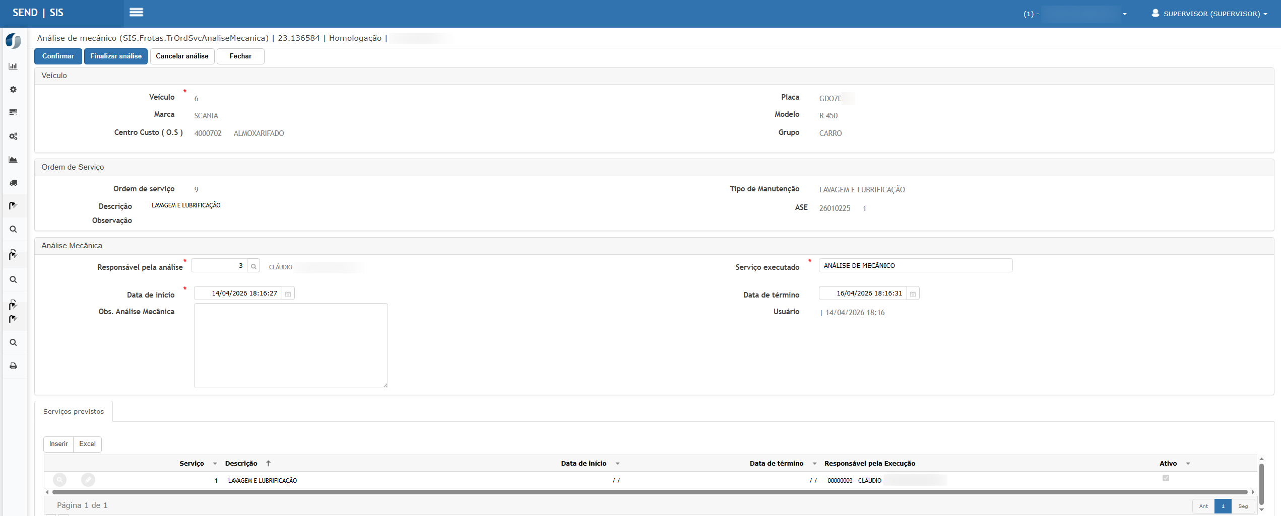Toggle the Ativo checkbox in the service row

(x=1166, y=478)
